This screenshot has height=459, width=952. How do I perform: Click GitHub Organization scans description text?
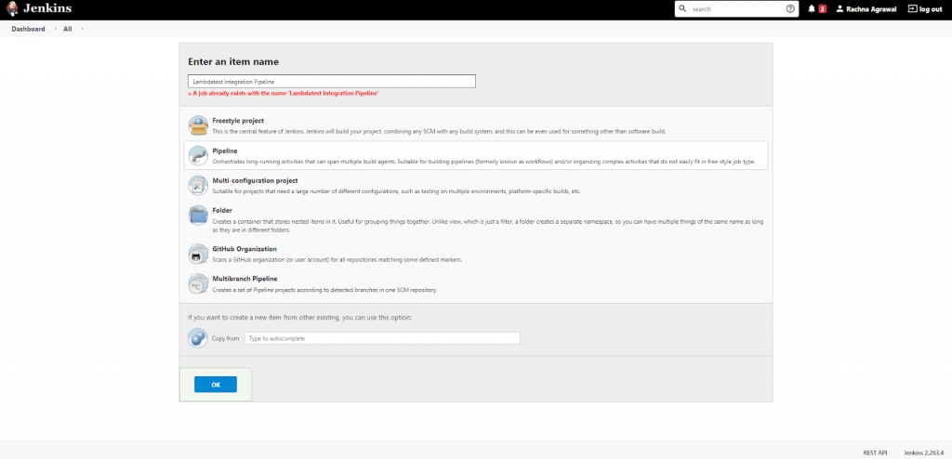click(337, 260)
